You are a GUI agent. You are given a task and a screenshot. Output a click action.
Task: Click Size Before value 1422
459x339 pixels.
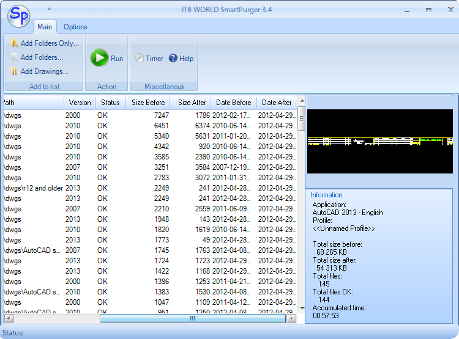tap(162, 271)
